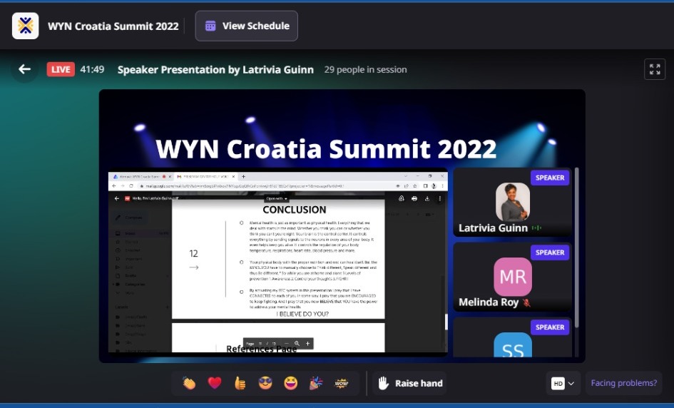The width and height of the screenshot is (674, 408).
Task: Open the HD video quality dropdown
Action: [x=563, y=383]
